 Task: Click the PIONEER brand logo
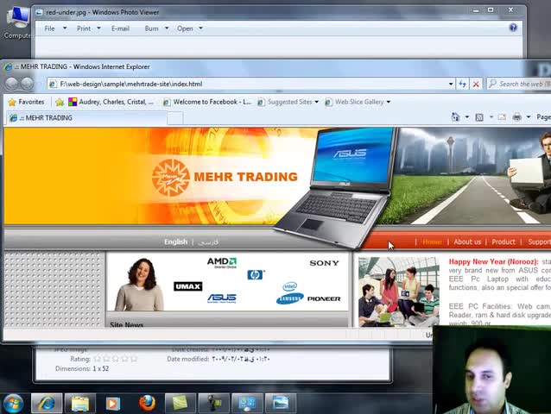point(324,298)
